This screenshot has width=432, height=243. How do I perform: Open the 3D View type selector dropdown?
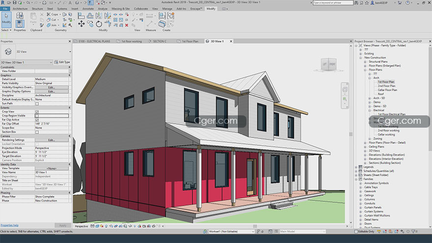tap(70, 52)
